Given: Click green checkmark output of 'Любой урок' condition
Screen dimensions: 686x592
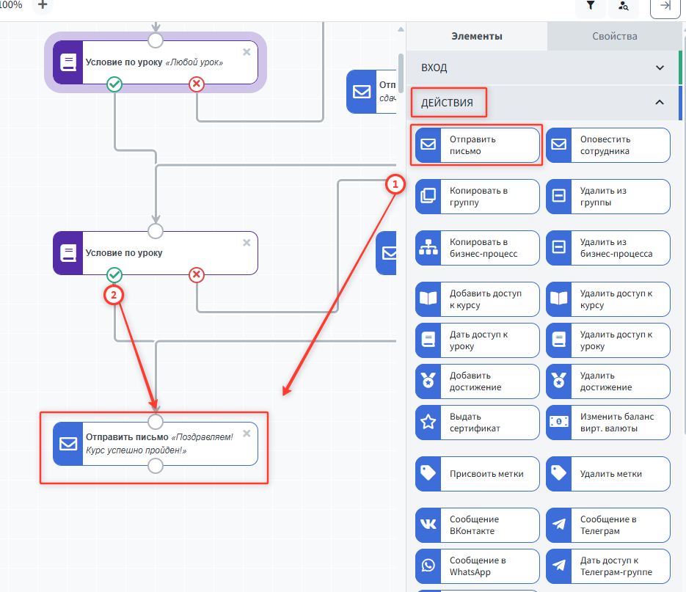Looking at the screenshot, I should pos(114,84).
